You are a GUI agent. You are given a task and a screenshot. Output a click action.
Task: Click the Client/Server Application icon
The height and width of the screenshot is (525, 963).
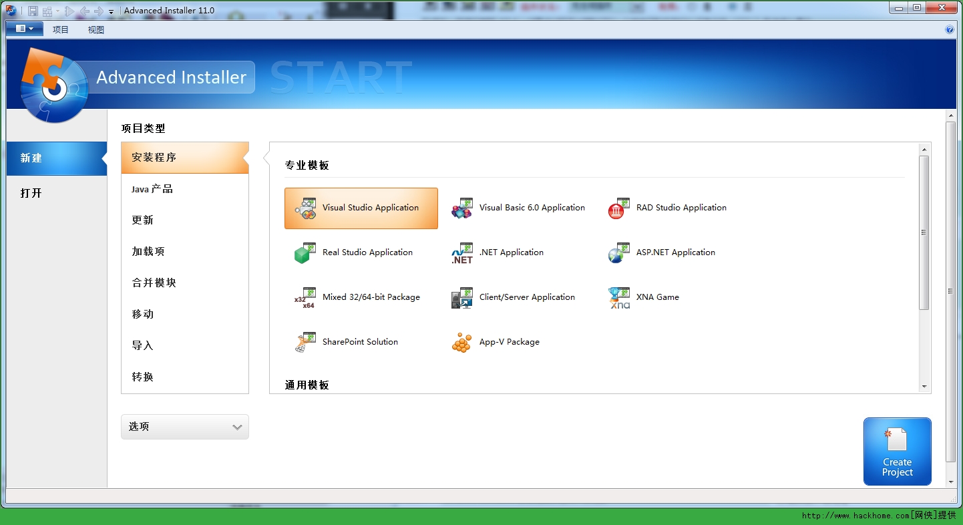tap(462, 298)
